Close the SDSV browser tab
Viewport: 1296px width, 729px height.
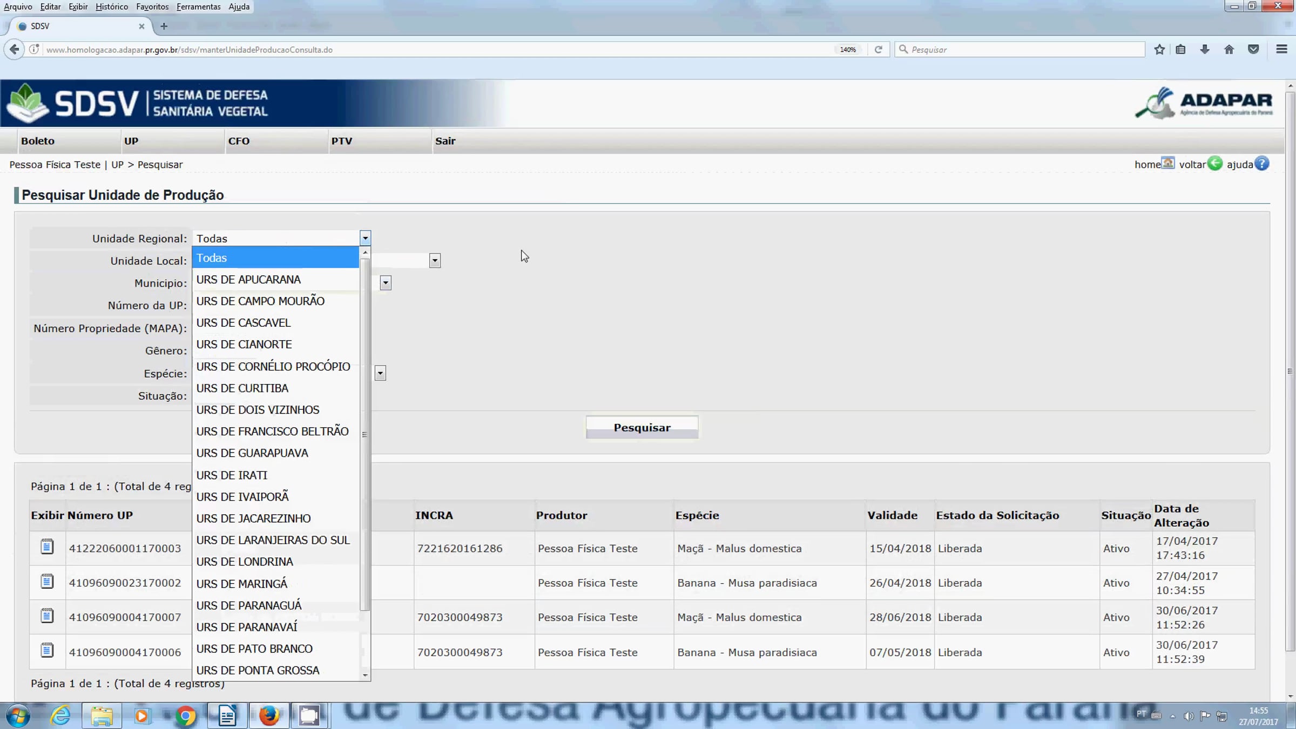[x=141, y=26]
